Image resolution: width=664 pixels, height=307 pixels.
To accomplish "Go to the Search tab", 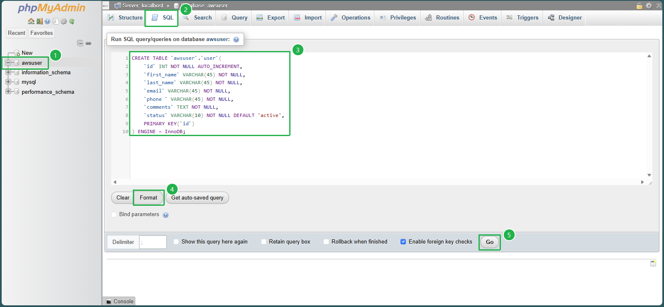I will (x=198, y=18).
